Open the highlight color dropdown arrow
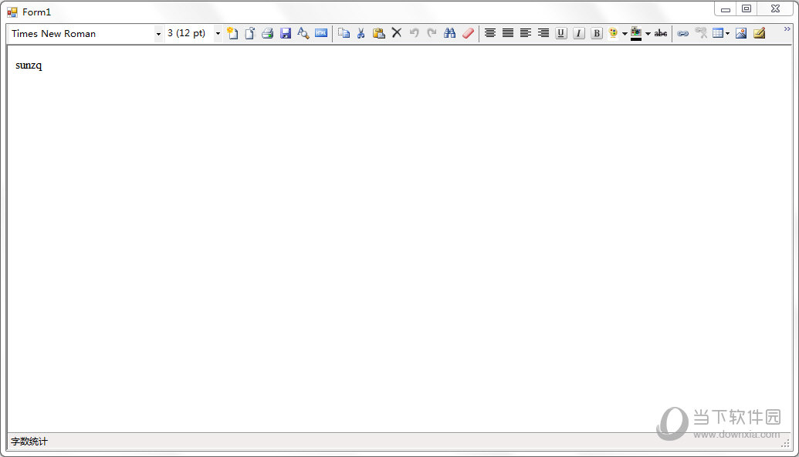This screenshot has height=457, width=799. click(x=648, y=34)
